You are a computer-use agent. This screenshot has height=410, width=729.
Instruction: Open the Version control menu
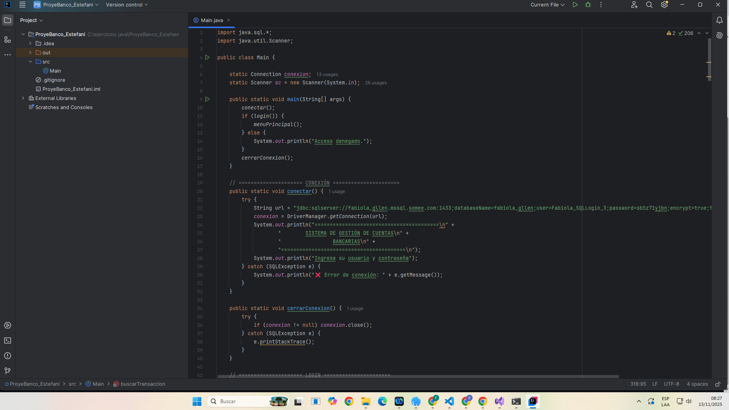pos(127,5)
